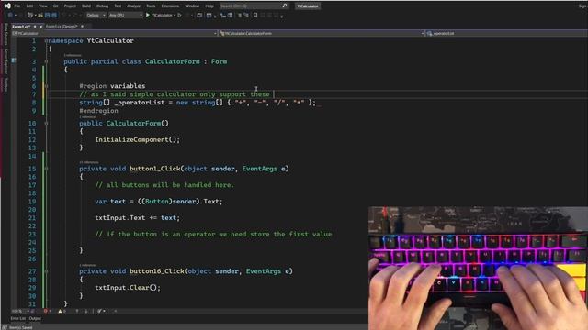The height and width of the screenshot is (330, 588).
Task: Click the Visual Studio logo icon
Action: [7, 6]
